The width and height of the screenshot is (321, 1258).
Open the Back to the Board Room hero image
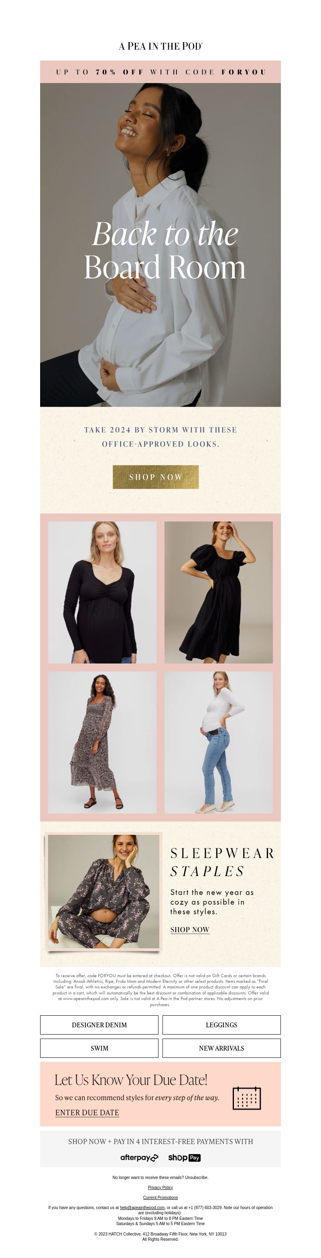point(160,245)
